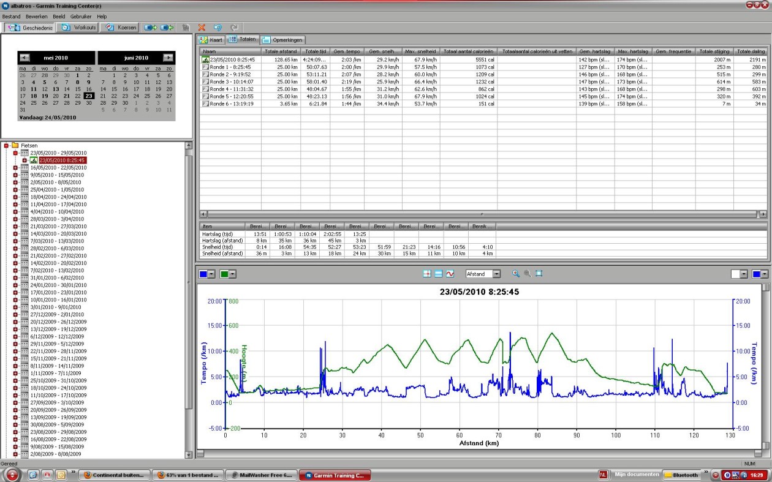Image resolution: width=772 pixels, height=482 pixels.
Task: Collapse the Fietsen tree node
Action: 6,146
